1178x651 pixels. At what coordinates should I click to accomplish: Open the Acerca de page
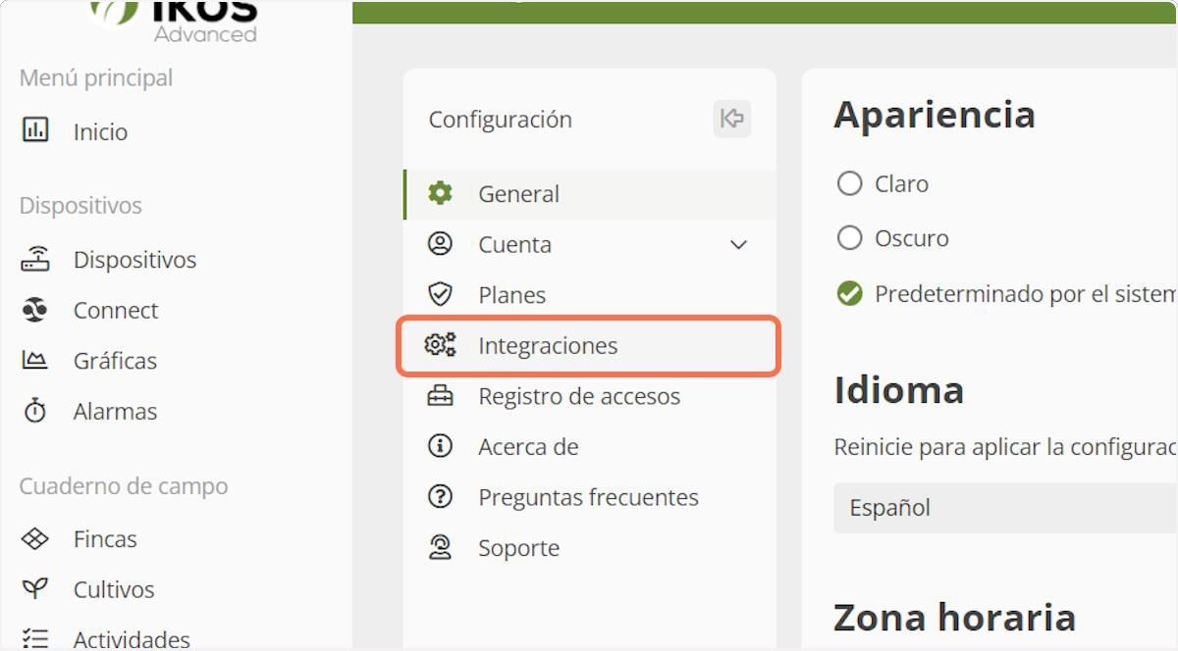(x=528, y=447)
